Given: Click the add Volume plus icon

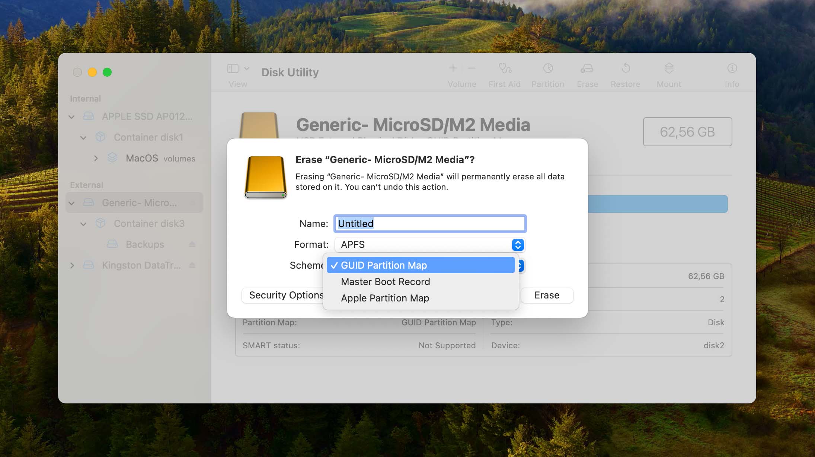Looking at the screenshot, I should pos(453,68).
